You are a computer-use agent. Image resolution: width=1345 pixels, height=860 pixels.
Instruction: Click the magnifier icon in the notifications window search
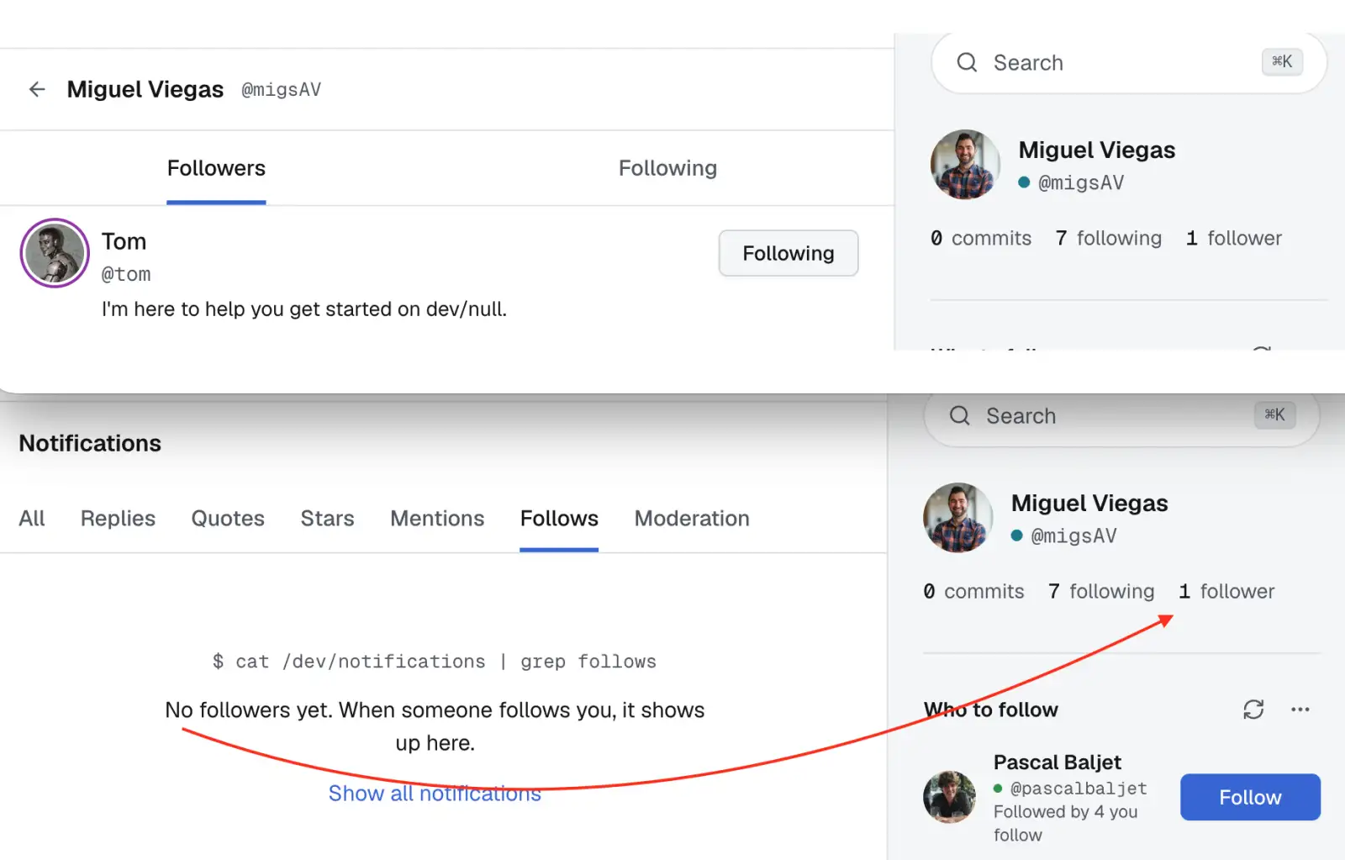click(959, 415)
